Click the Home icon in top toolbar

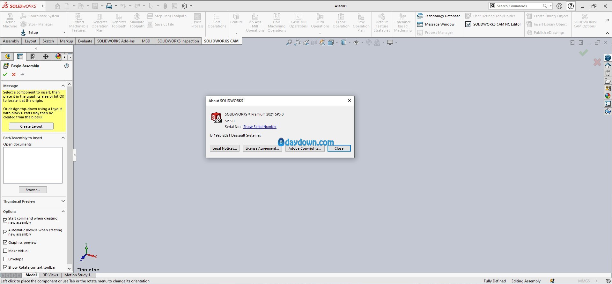click(57, 6)
